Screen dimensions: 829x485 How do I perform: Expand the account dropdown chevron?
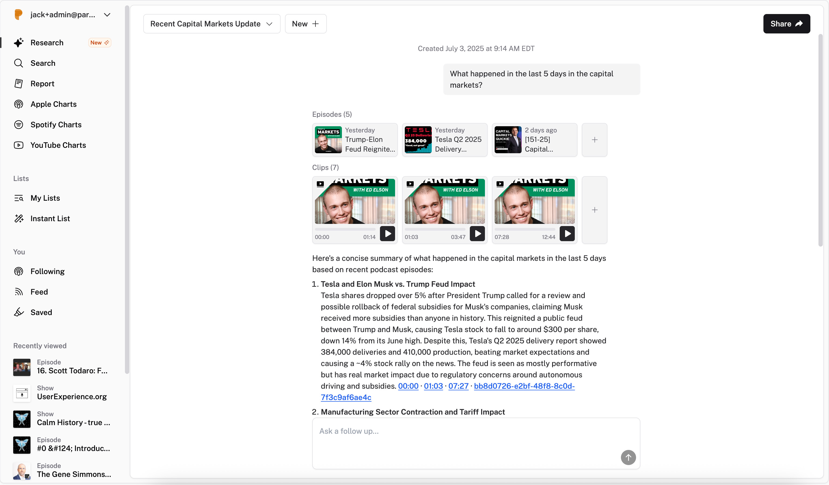[107, 15]
